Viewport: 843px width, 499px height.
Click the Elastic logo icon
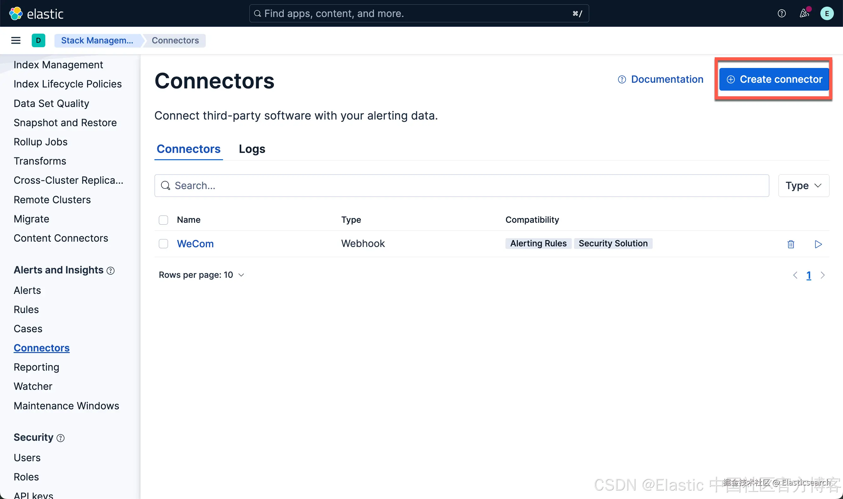(x=15, y=14)
